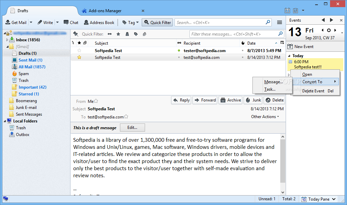Toggle the unread messages quick filter
This screenshot has width=347, height=205.
tap(109, 34)
